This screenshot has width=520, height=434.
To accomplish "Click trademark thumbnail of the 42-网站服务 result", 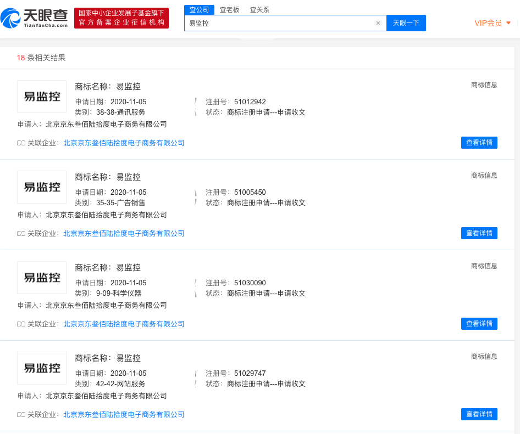I will [42, 368].
